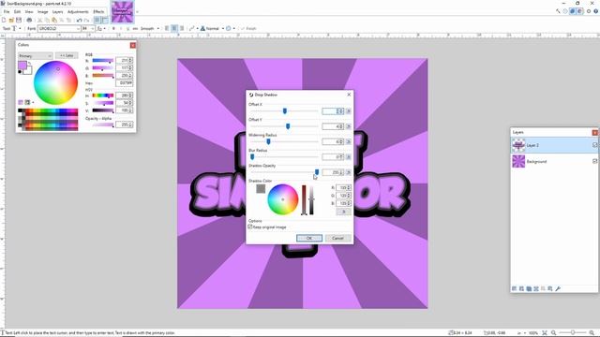Swap primary and secondary colors icon
This screenshot has height=337, width=600.
[29, 64]
